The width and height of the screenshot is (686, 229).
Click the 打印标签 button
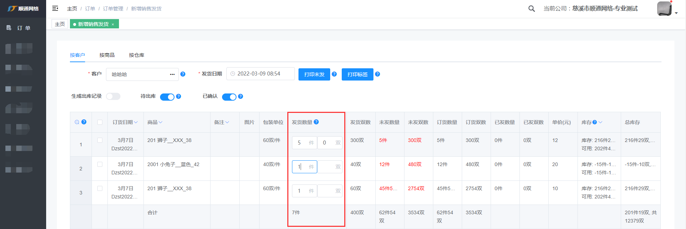click(x=357, y=74)
